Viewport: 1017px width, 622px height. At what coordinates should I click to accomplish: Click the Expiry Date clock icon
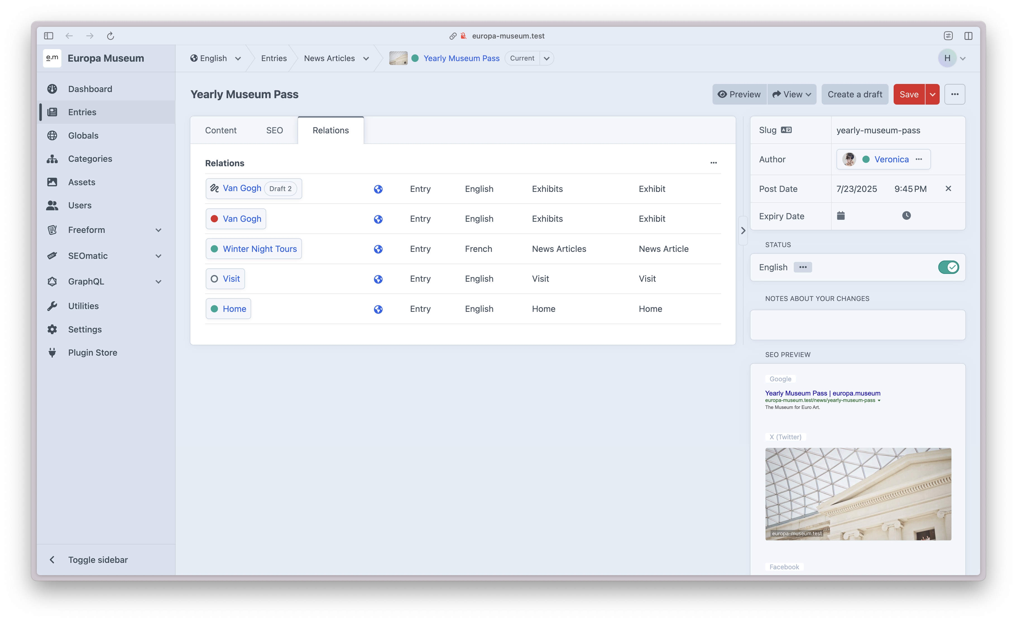(x=906, y=216)
